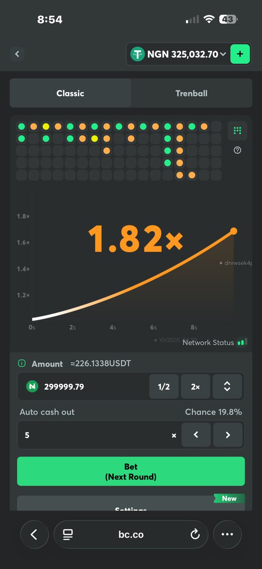Open the green dots history grid icon

237,130
